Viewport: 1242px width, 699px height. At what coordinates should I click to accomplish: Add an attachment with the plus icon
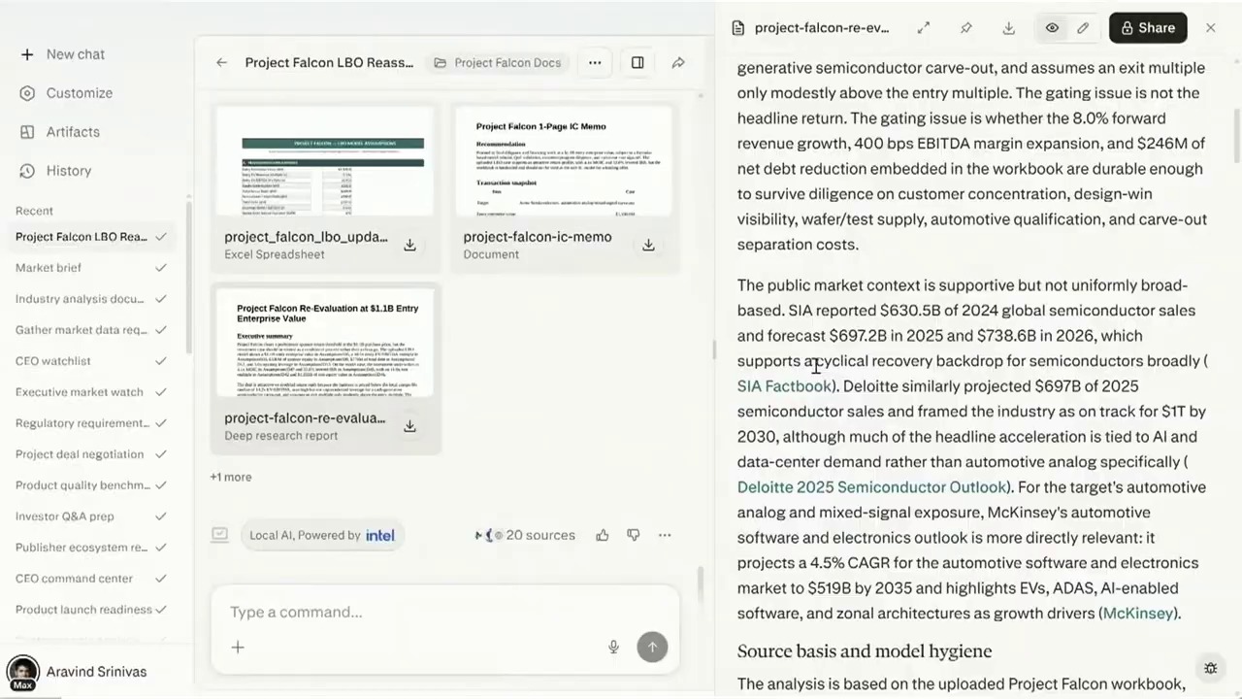coord(238,648)
